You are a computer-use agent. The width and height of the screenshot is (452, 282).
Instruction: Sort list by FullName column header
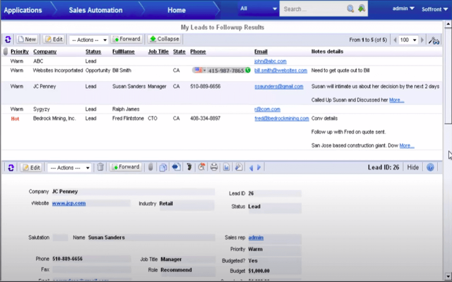click(123, 52)
